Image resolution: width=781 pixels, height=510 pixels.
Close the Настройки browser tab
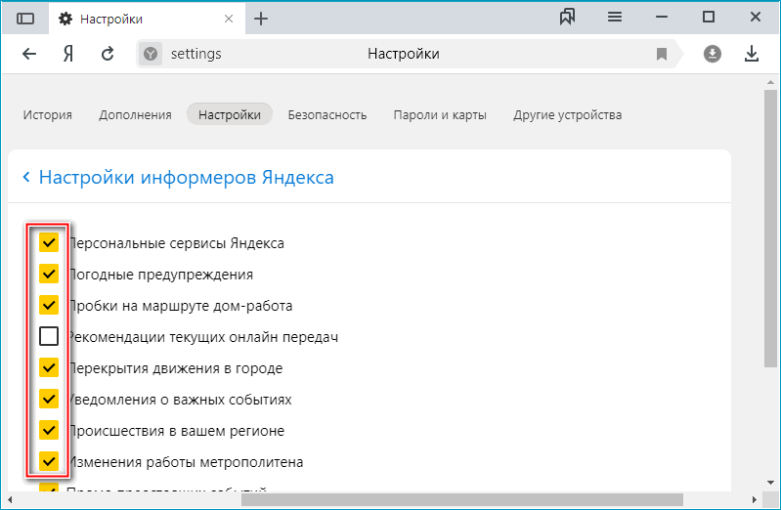click(229, 19)
